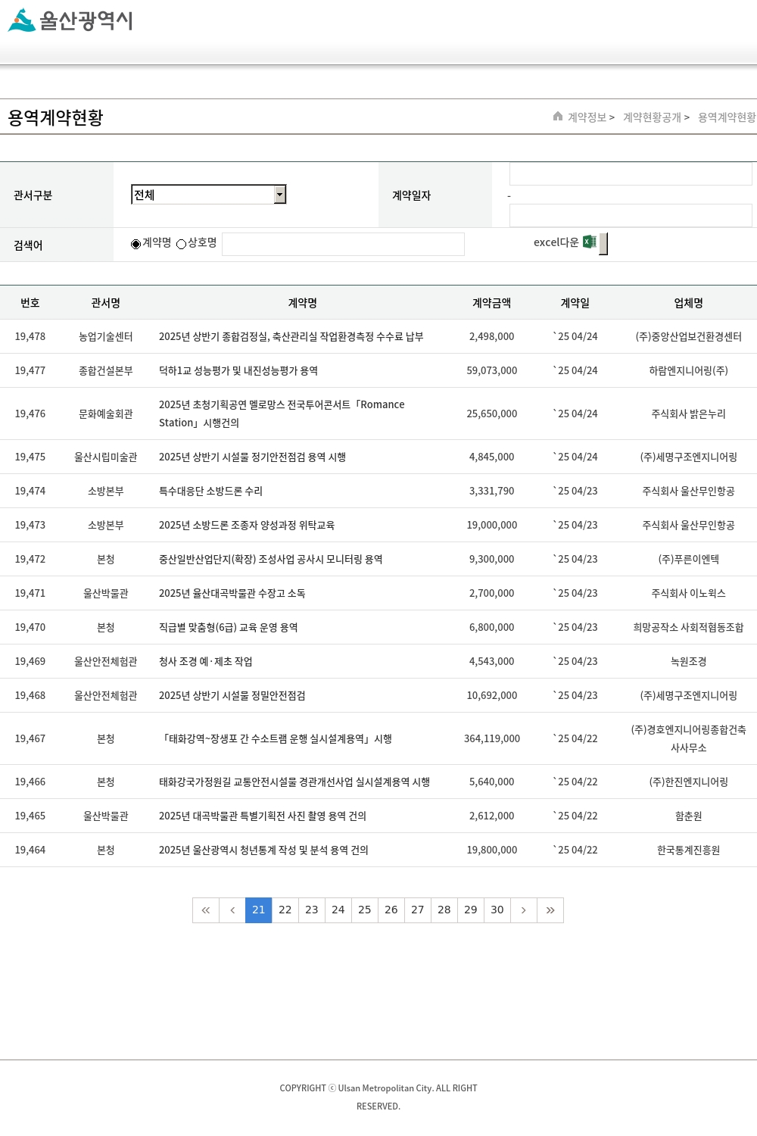Viewport: 757px width, 1136px height.
Task: Click the button beside excel다운
Action: pyautogui.click(x=603, y=244)
